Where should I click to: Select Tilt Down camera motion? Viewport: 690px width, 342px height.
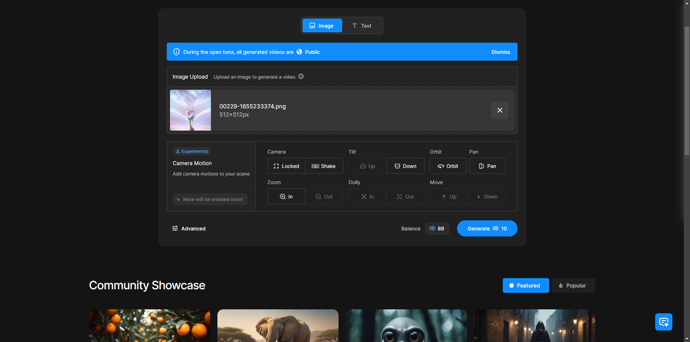pos(405,166)
